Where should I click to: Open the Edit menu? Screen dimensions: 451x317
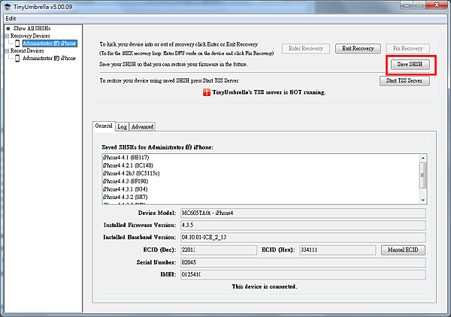click(x=11, y=18)
